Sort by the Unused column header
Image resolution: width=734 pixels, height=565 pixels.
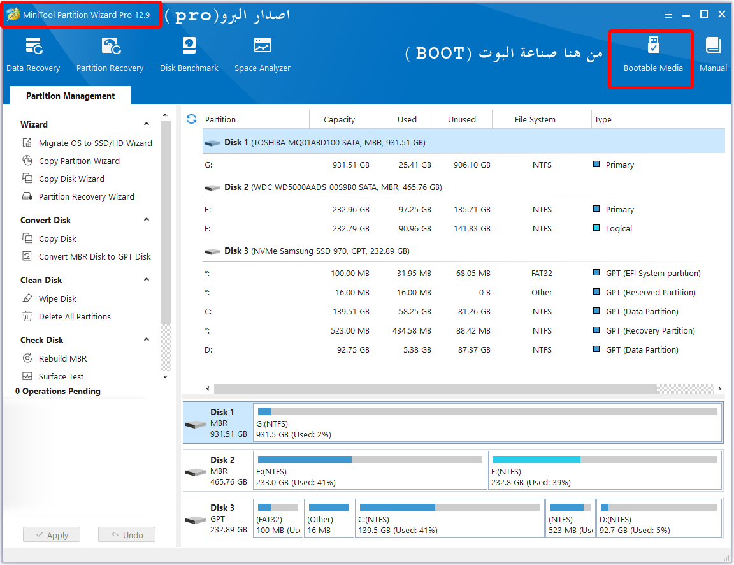click(461, 119)
